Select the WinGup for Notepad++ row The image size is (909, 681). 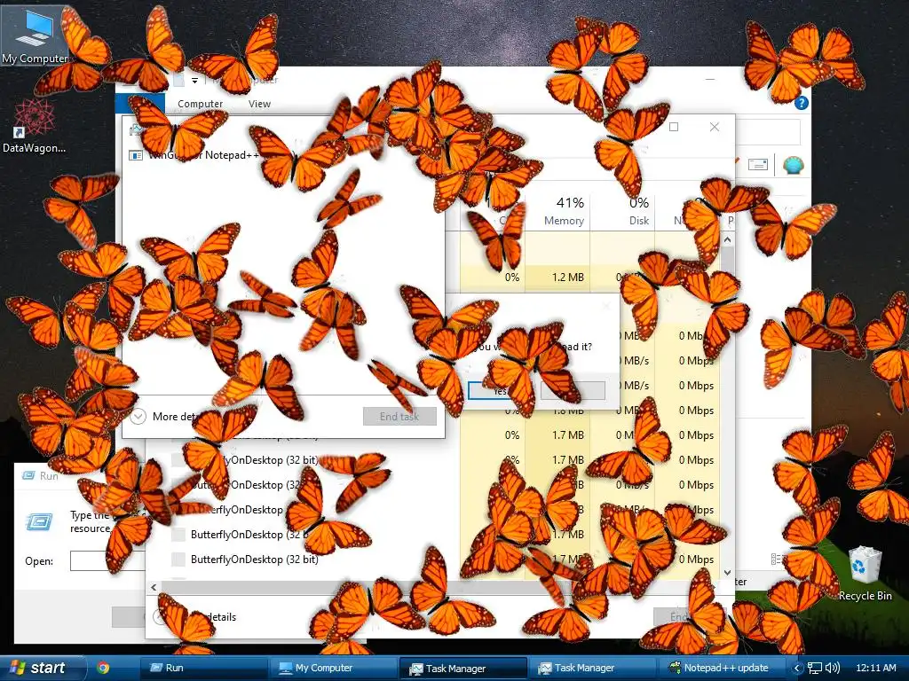[x=283, y=155]
